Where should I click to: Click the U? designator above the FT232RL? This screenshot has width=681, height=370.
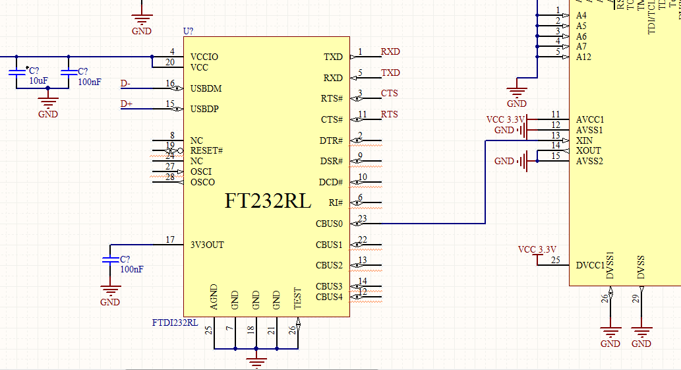pos(188,31)
